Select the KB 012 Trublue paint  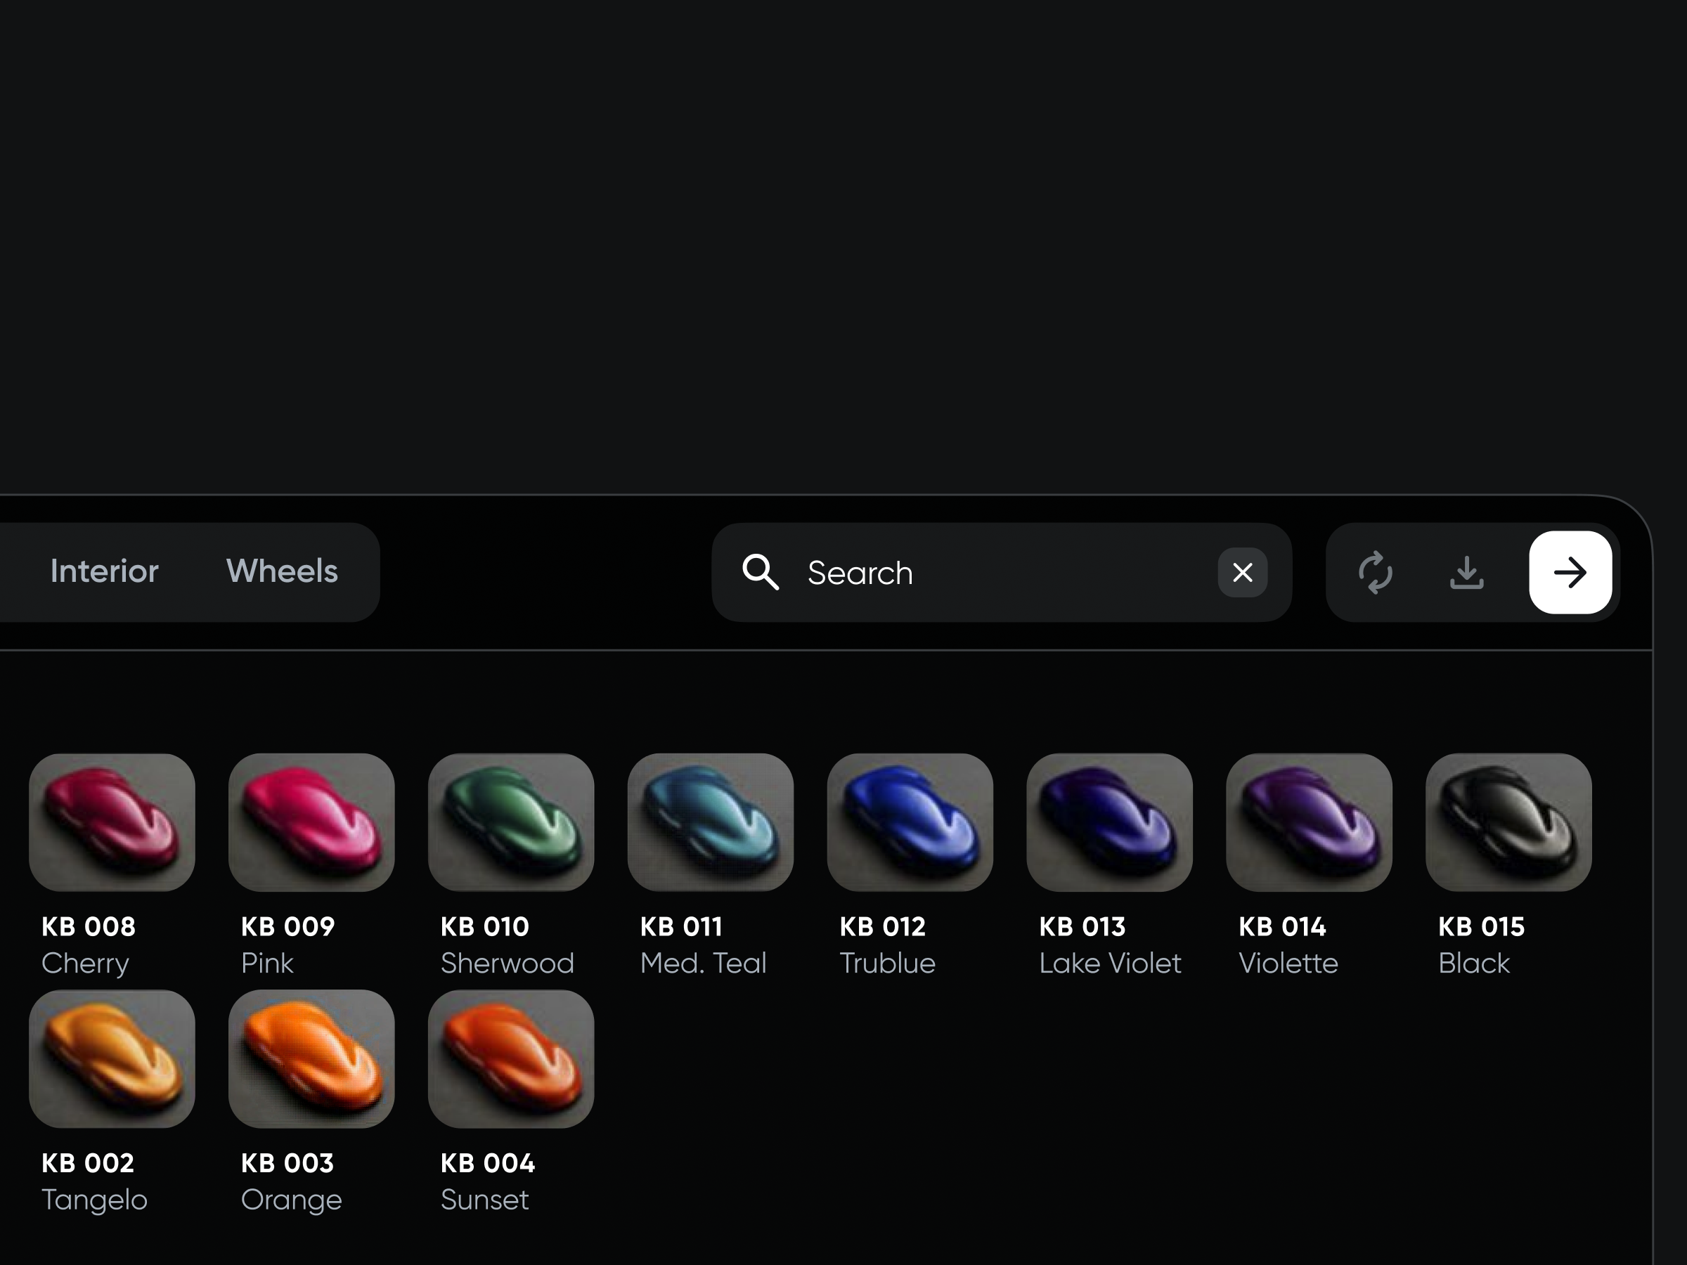coord(910,822)
